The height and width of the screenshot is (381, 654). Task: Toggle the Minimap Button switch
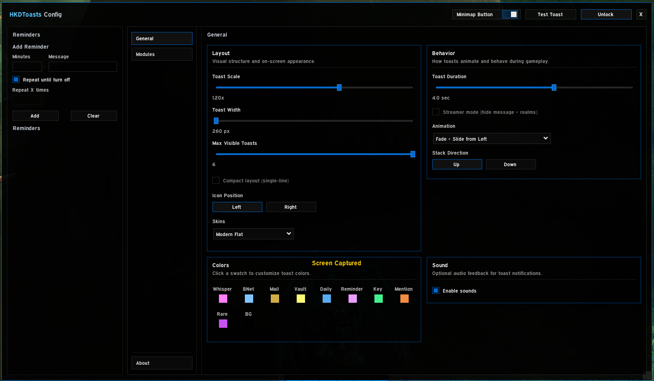(511, 14)
